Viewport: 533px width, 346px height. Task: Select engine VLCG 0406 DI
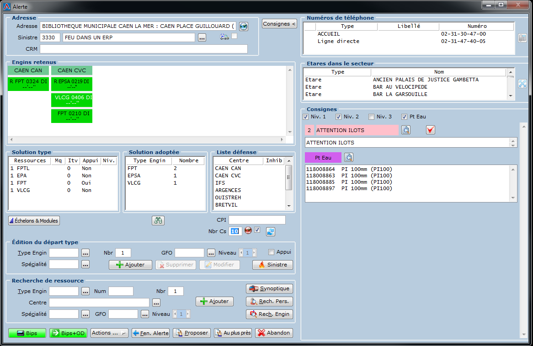(72, 100)
